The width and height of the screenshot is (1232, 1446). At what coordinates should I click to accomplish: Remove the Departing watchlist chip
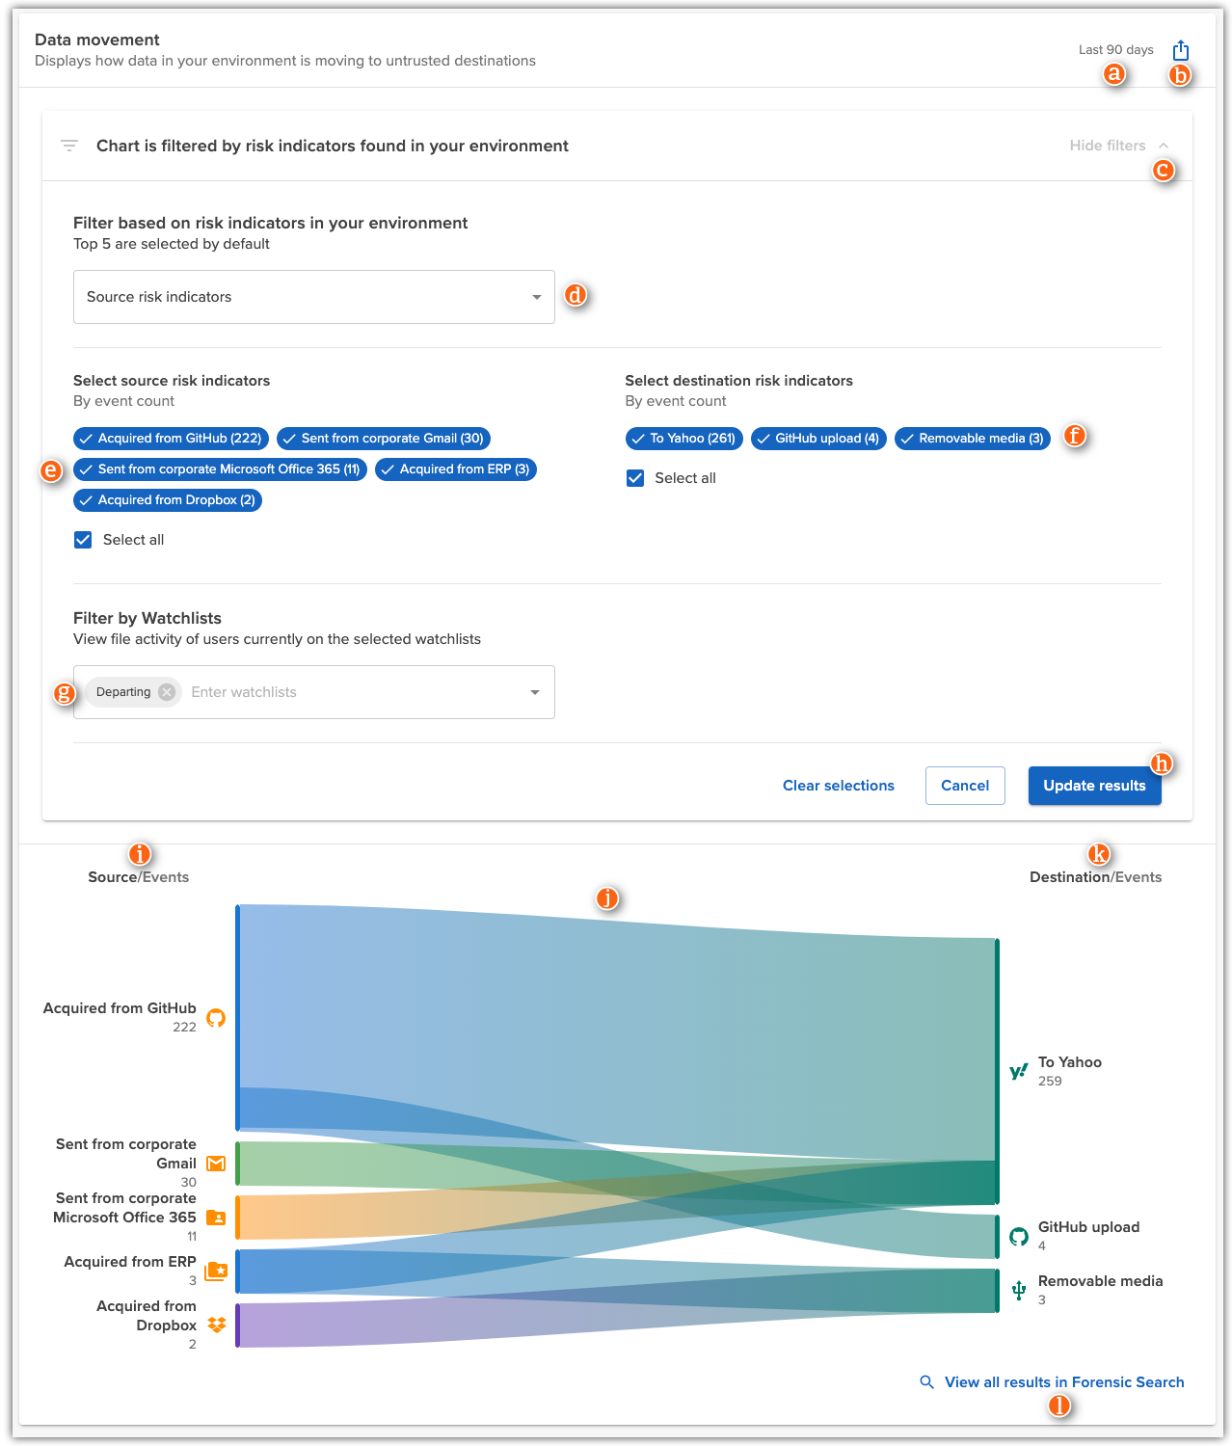[x=165, y=692]
